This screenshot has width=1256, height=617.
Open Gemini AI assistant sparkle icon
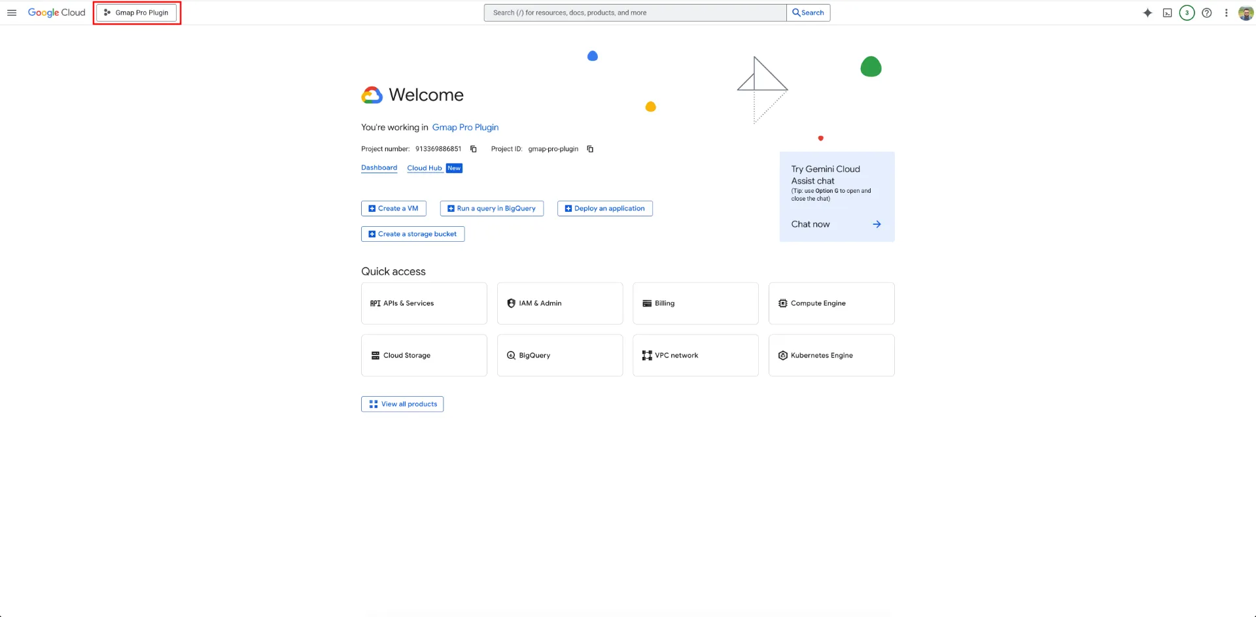pos(1147,12)
